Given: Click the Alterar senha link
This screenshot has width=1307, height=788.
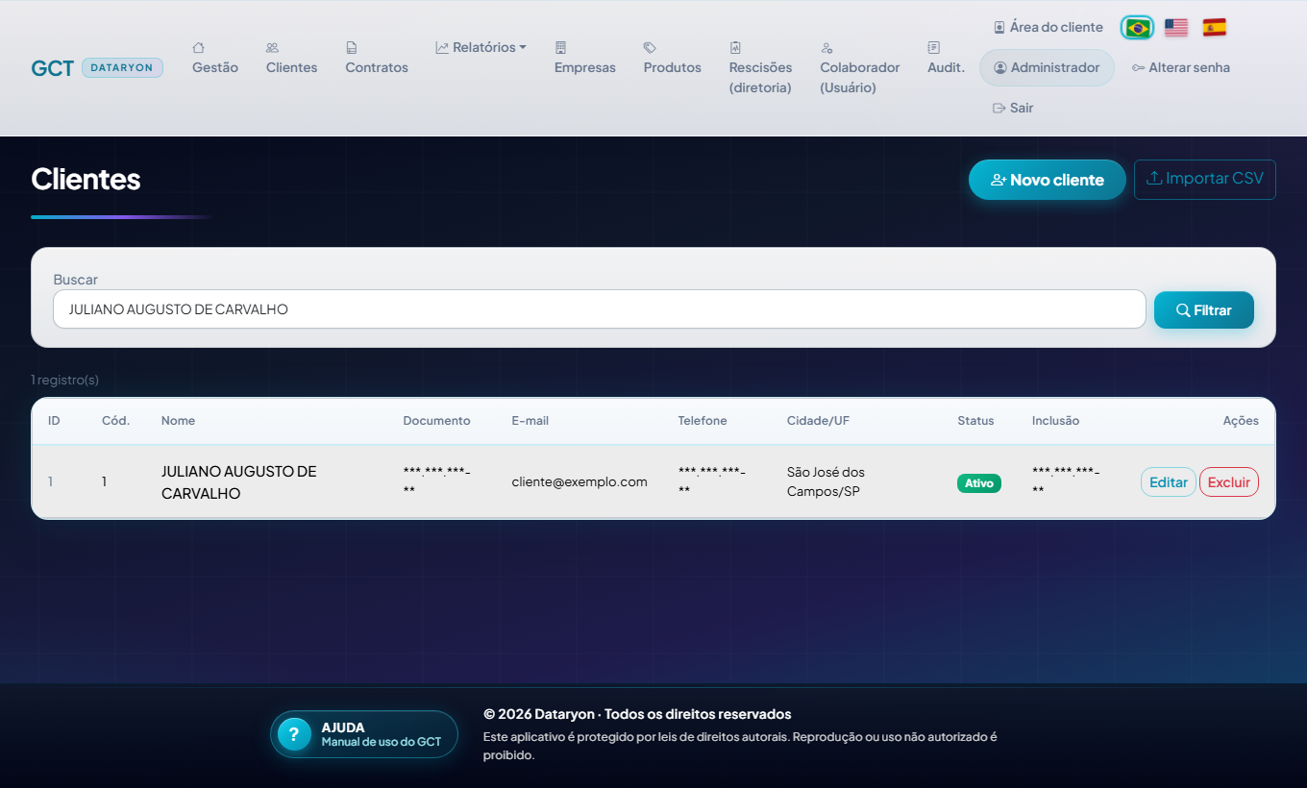Looking at the screenshot, I should click(1180, 68).
